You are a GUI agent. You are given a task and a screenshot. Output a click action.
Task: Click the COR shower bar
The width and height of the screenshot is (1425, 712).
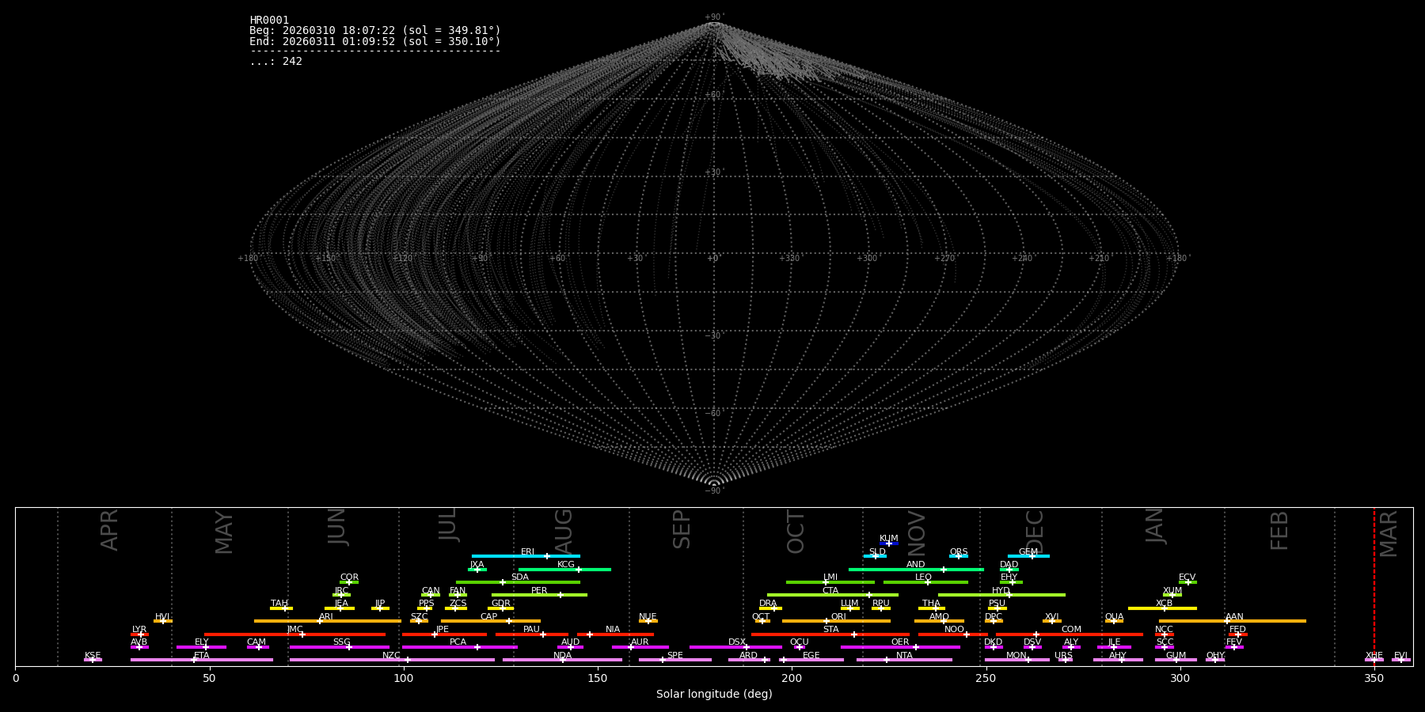tap(349, 582)
